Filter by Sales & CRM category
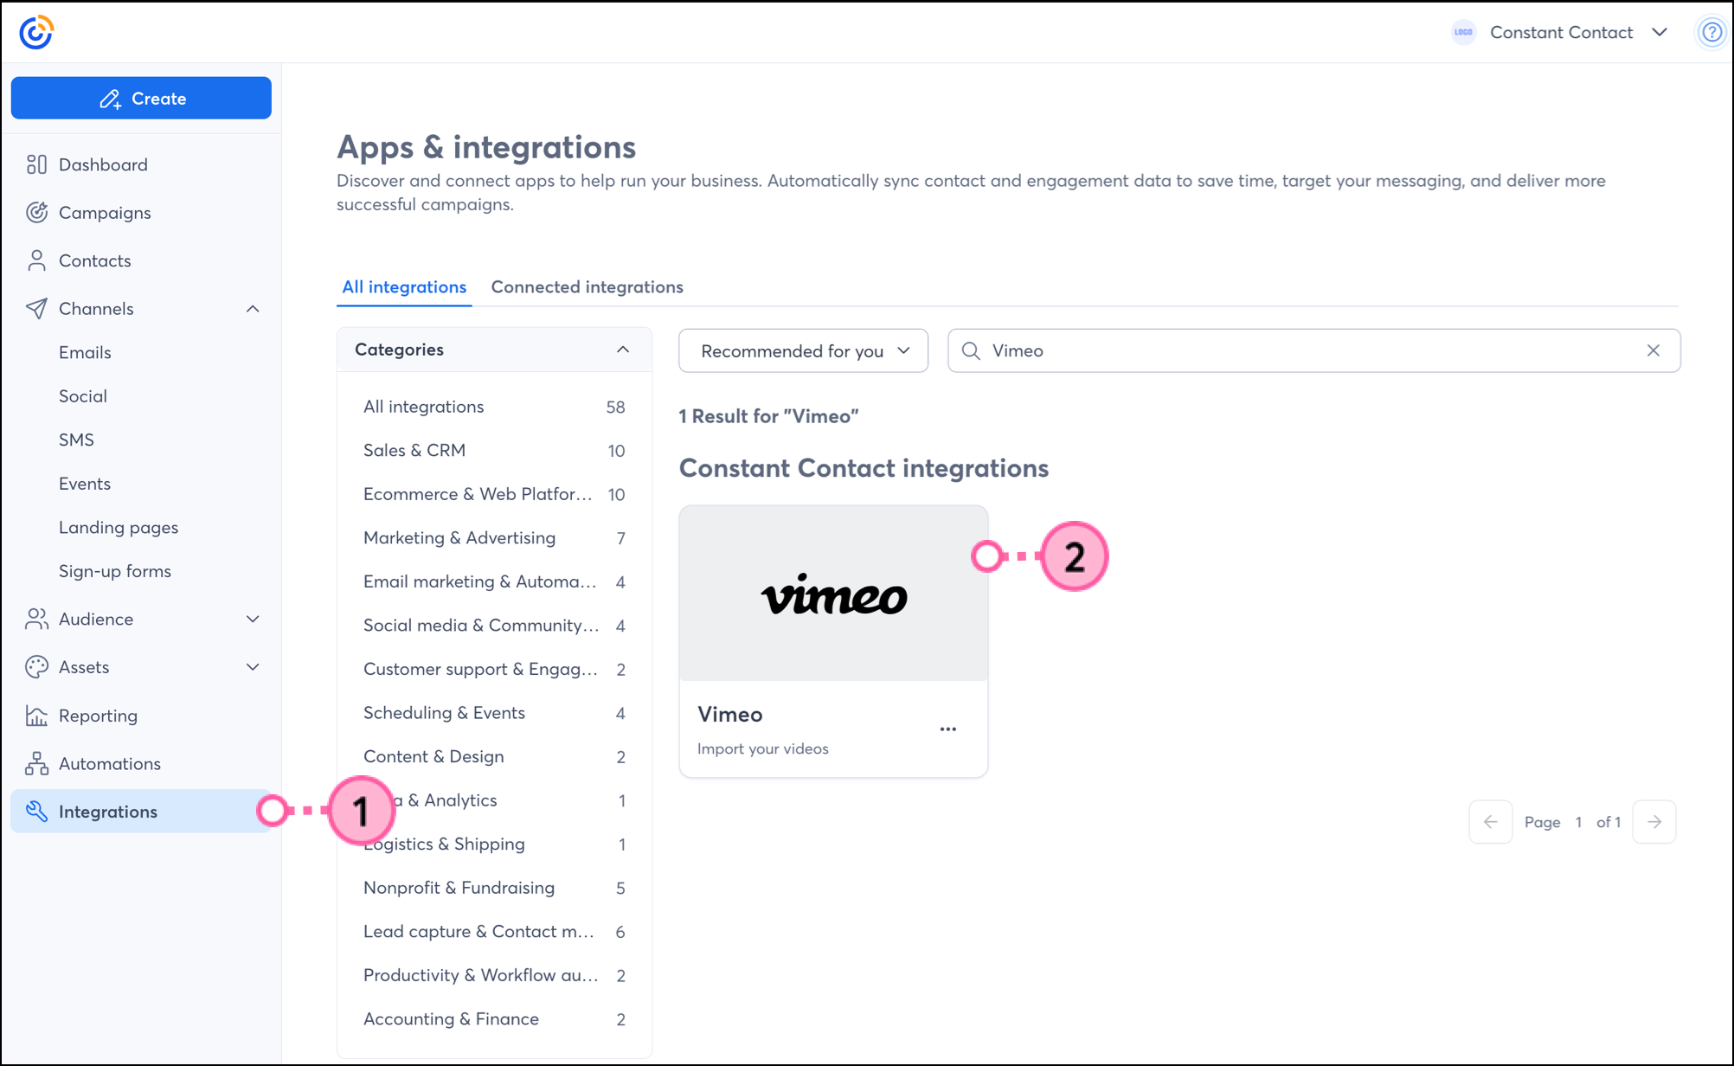1734x1066 pixels. pyautogui.click(x=414, y=451)
